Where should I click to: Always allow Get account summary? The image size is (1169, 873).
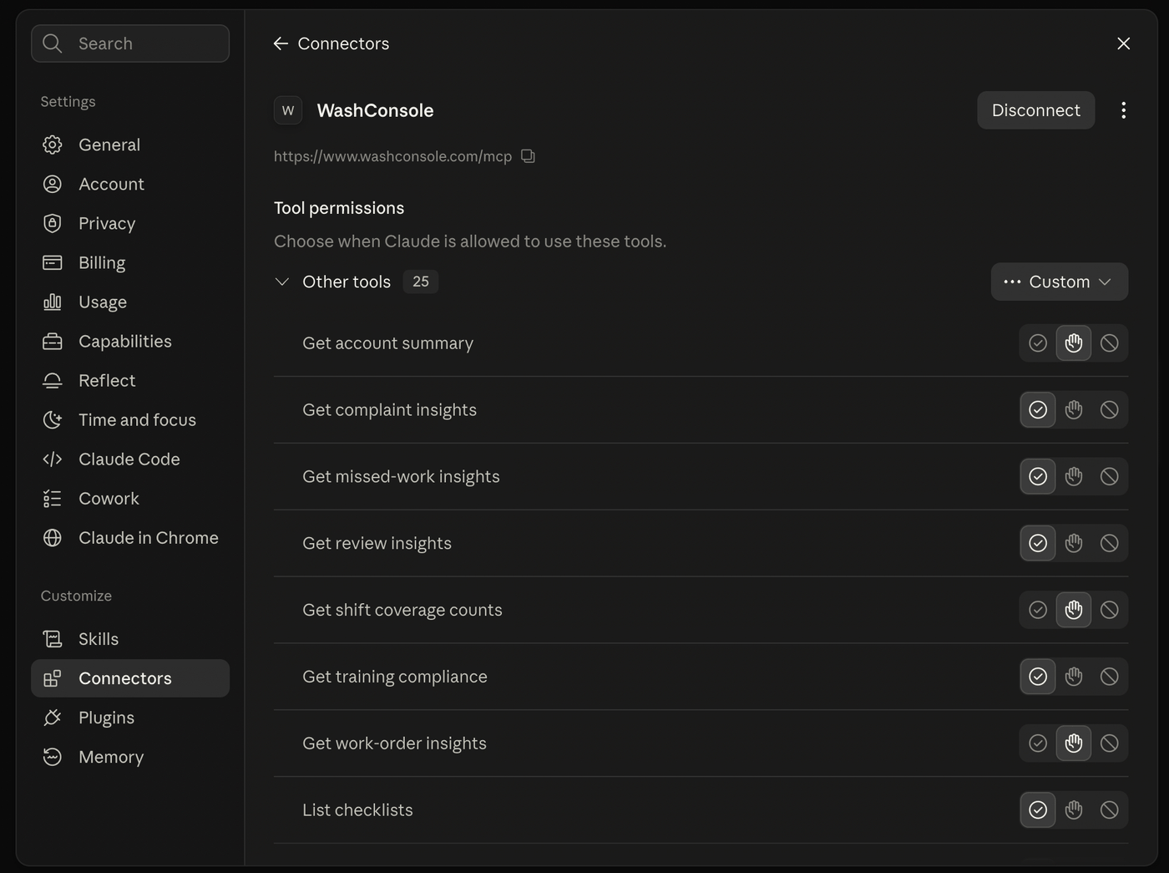pos(1038,343)
